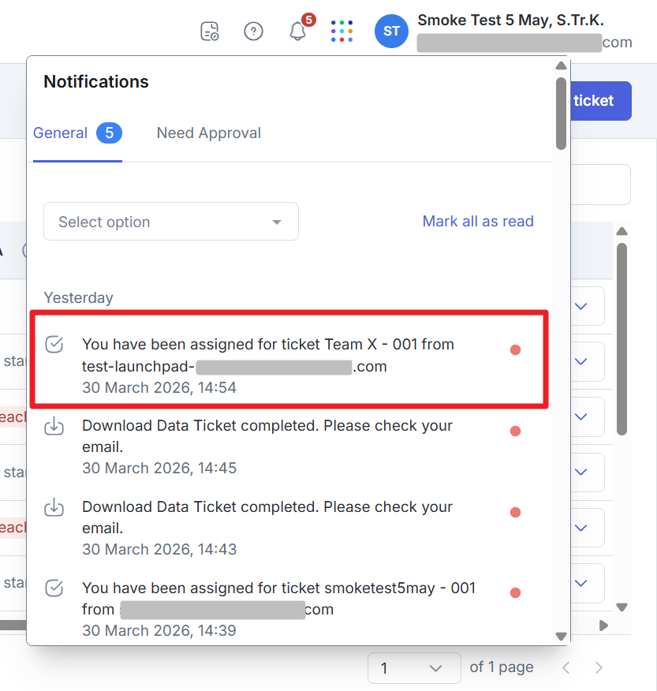The width and height of the screenshot is (657, 691).
Task: Switch to the Need Approval tab
Action: click(208, 133)
